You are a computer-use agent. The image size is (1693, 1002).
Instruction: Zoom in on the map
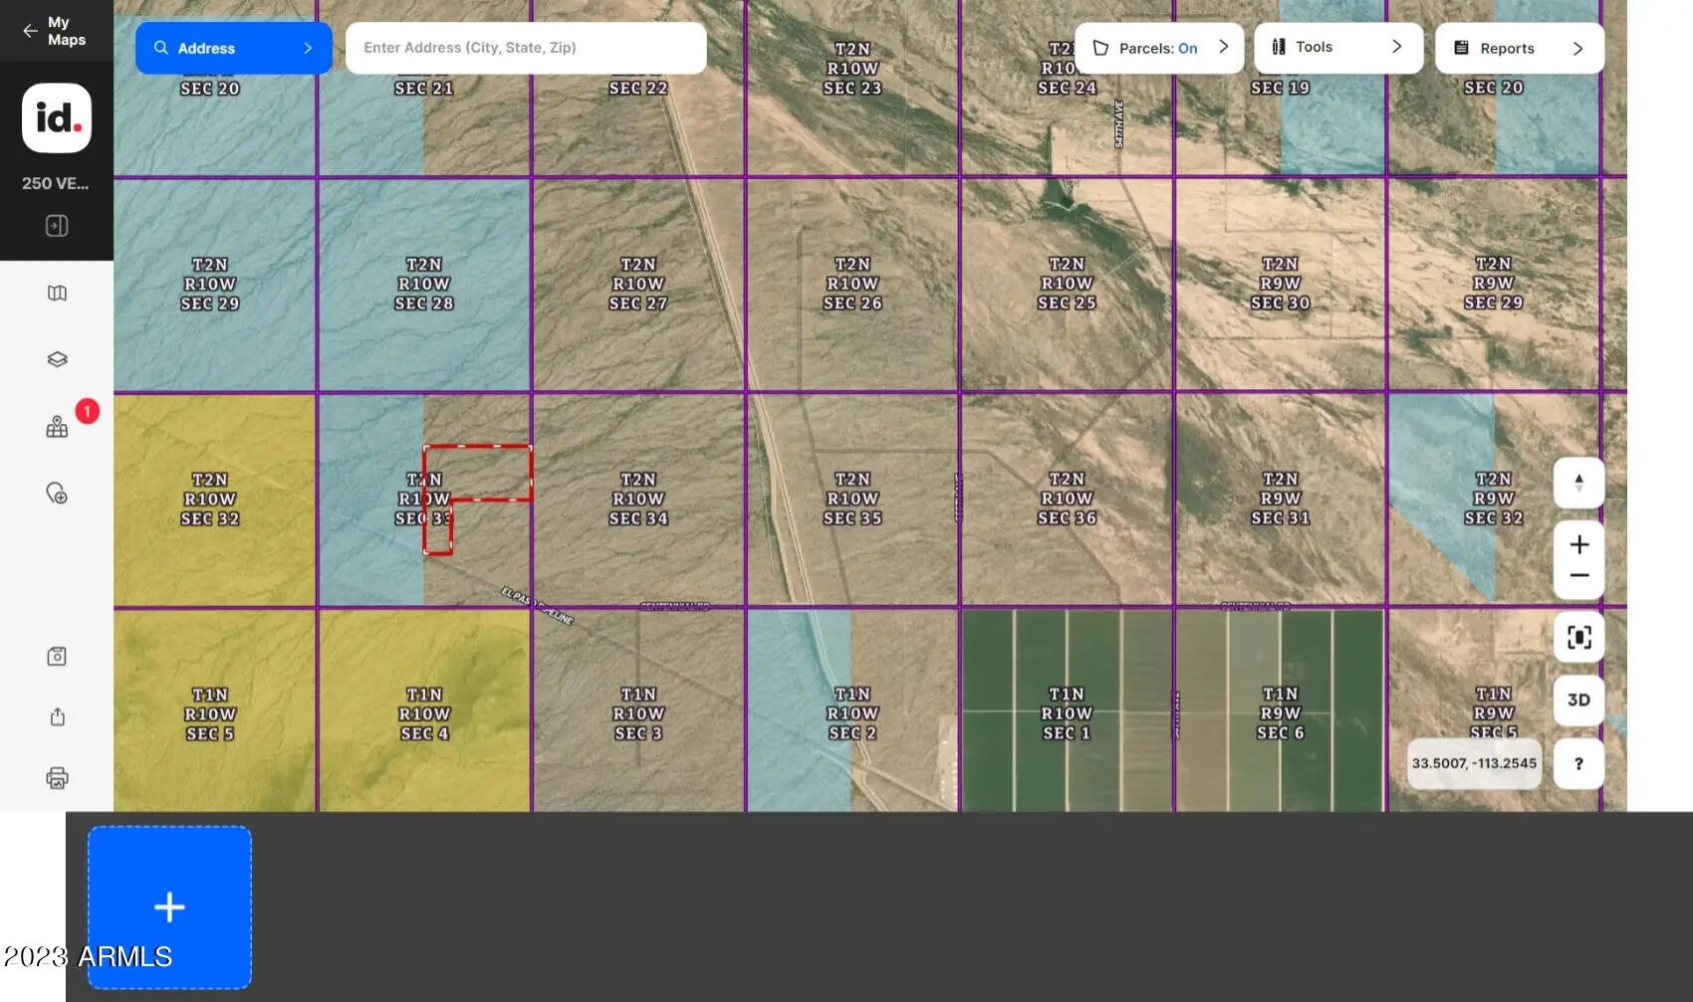[1578, 544]
